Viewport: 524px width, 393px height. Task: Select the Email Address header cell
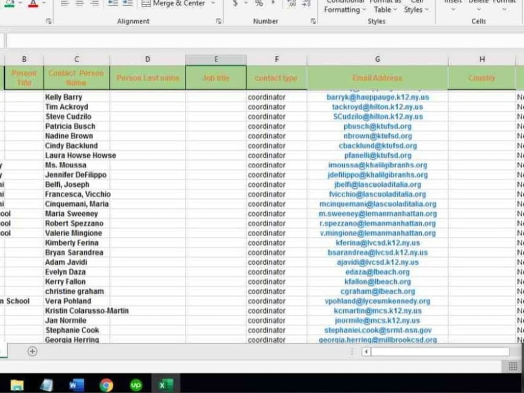(377, 78)
